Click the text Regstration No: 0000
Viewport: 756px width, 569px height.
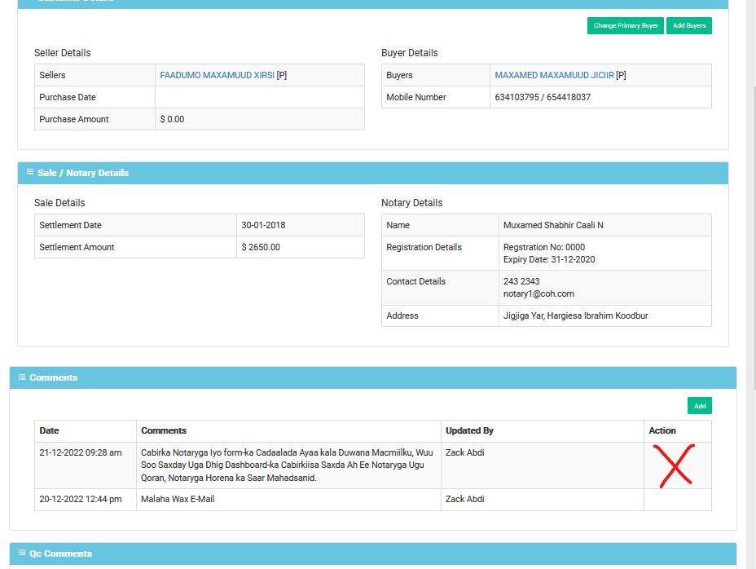pyautogui.click(x=544, y=247)
